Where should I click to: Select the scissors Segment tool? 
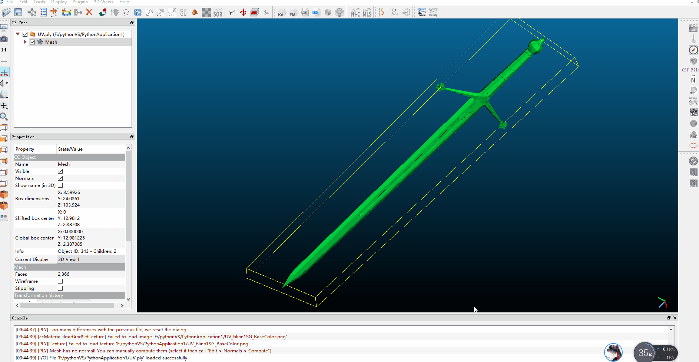[232, 12]
